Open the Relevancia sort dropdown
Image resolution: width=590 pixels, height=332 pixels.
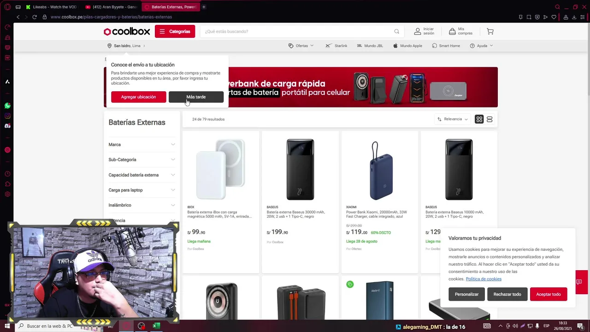pyautogui.click(x=453, y=119)
